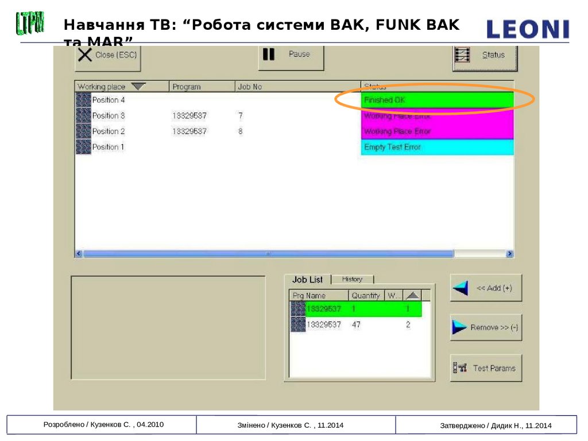Click the Close (ESC) X icon
The width and height of the screenshot is (588, 441).
coord(86,55)
